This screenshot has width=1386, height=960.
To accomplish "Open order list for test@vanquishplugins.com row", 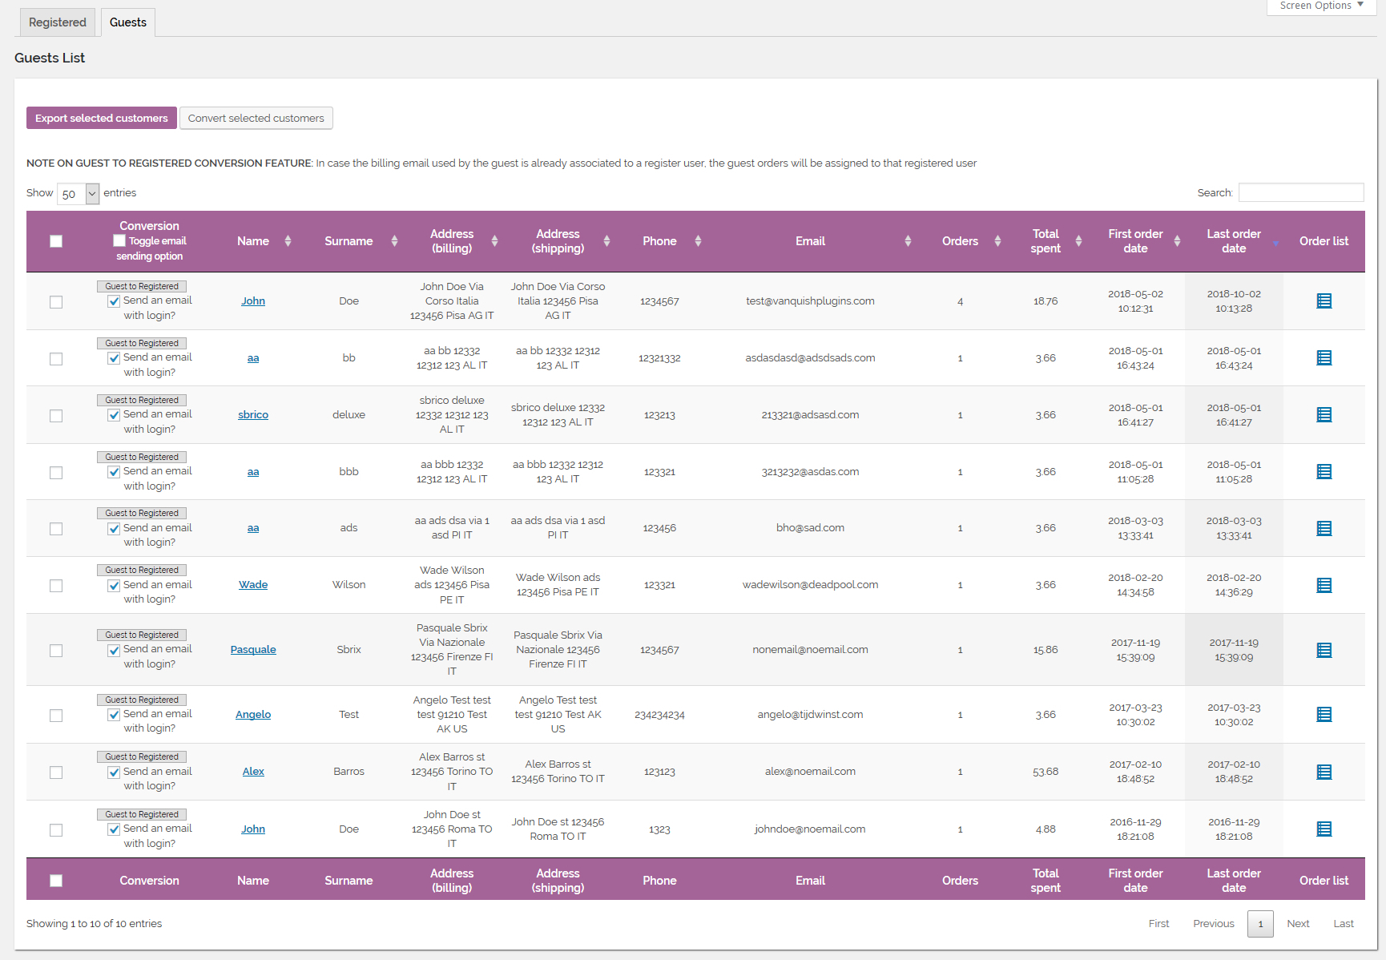I will tap(1324, 301).
